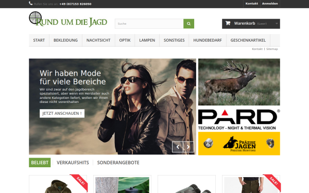Select the BELIEBT tab
This screenshot has width=309, height=193.
tap(40, 163)
